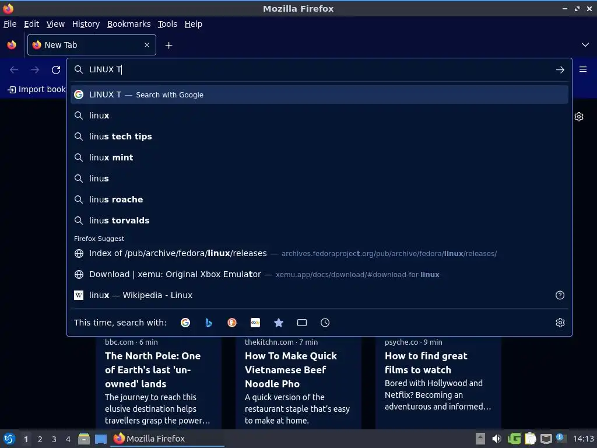
Task: Open the volume control tray icon
Action: [x=497, y=439]
